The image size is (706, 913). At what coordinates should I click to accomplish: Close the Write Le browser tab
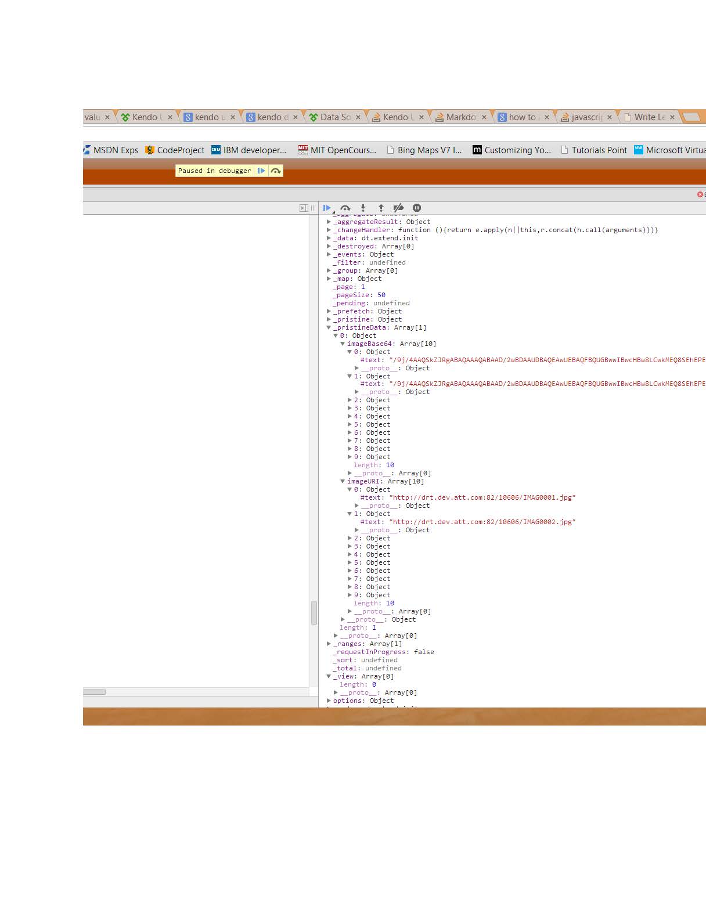[672, 117]
